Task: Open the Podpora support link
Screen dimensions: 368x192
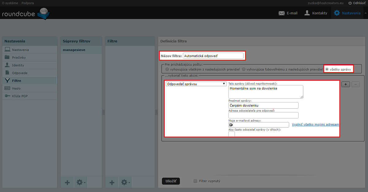Action: point(28,3)
